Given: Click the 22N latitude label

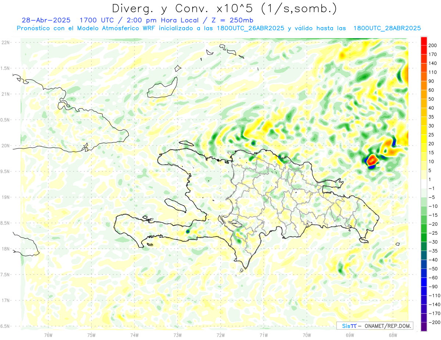Looking at the screenshot, I should [x=6, y=43].
